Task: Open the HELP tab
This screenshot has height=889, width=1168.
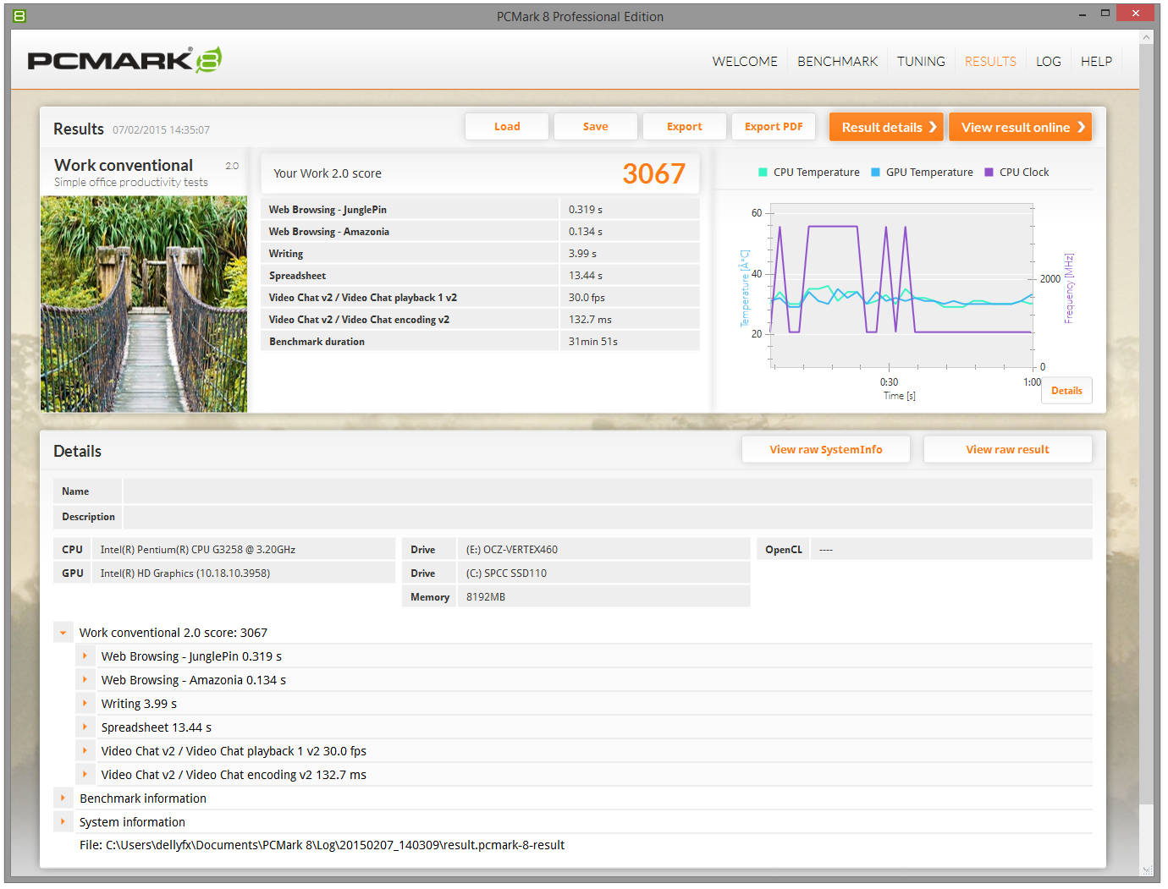Action: point(1096,61)
